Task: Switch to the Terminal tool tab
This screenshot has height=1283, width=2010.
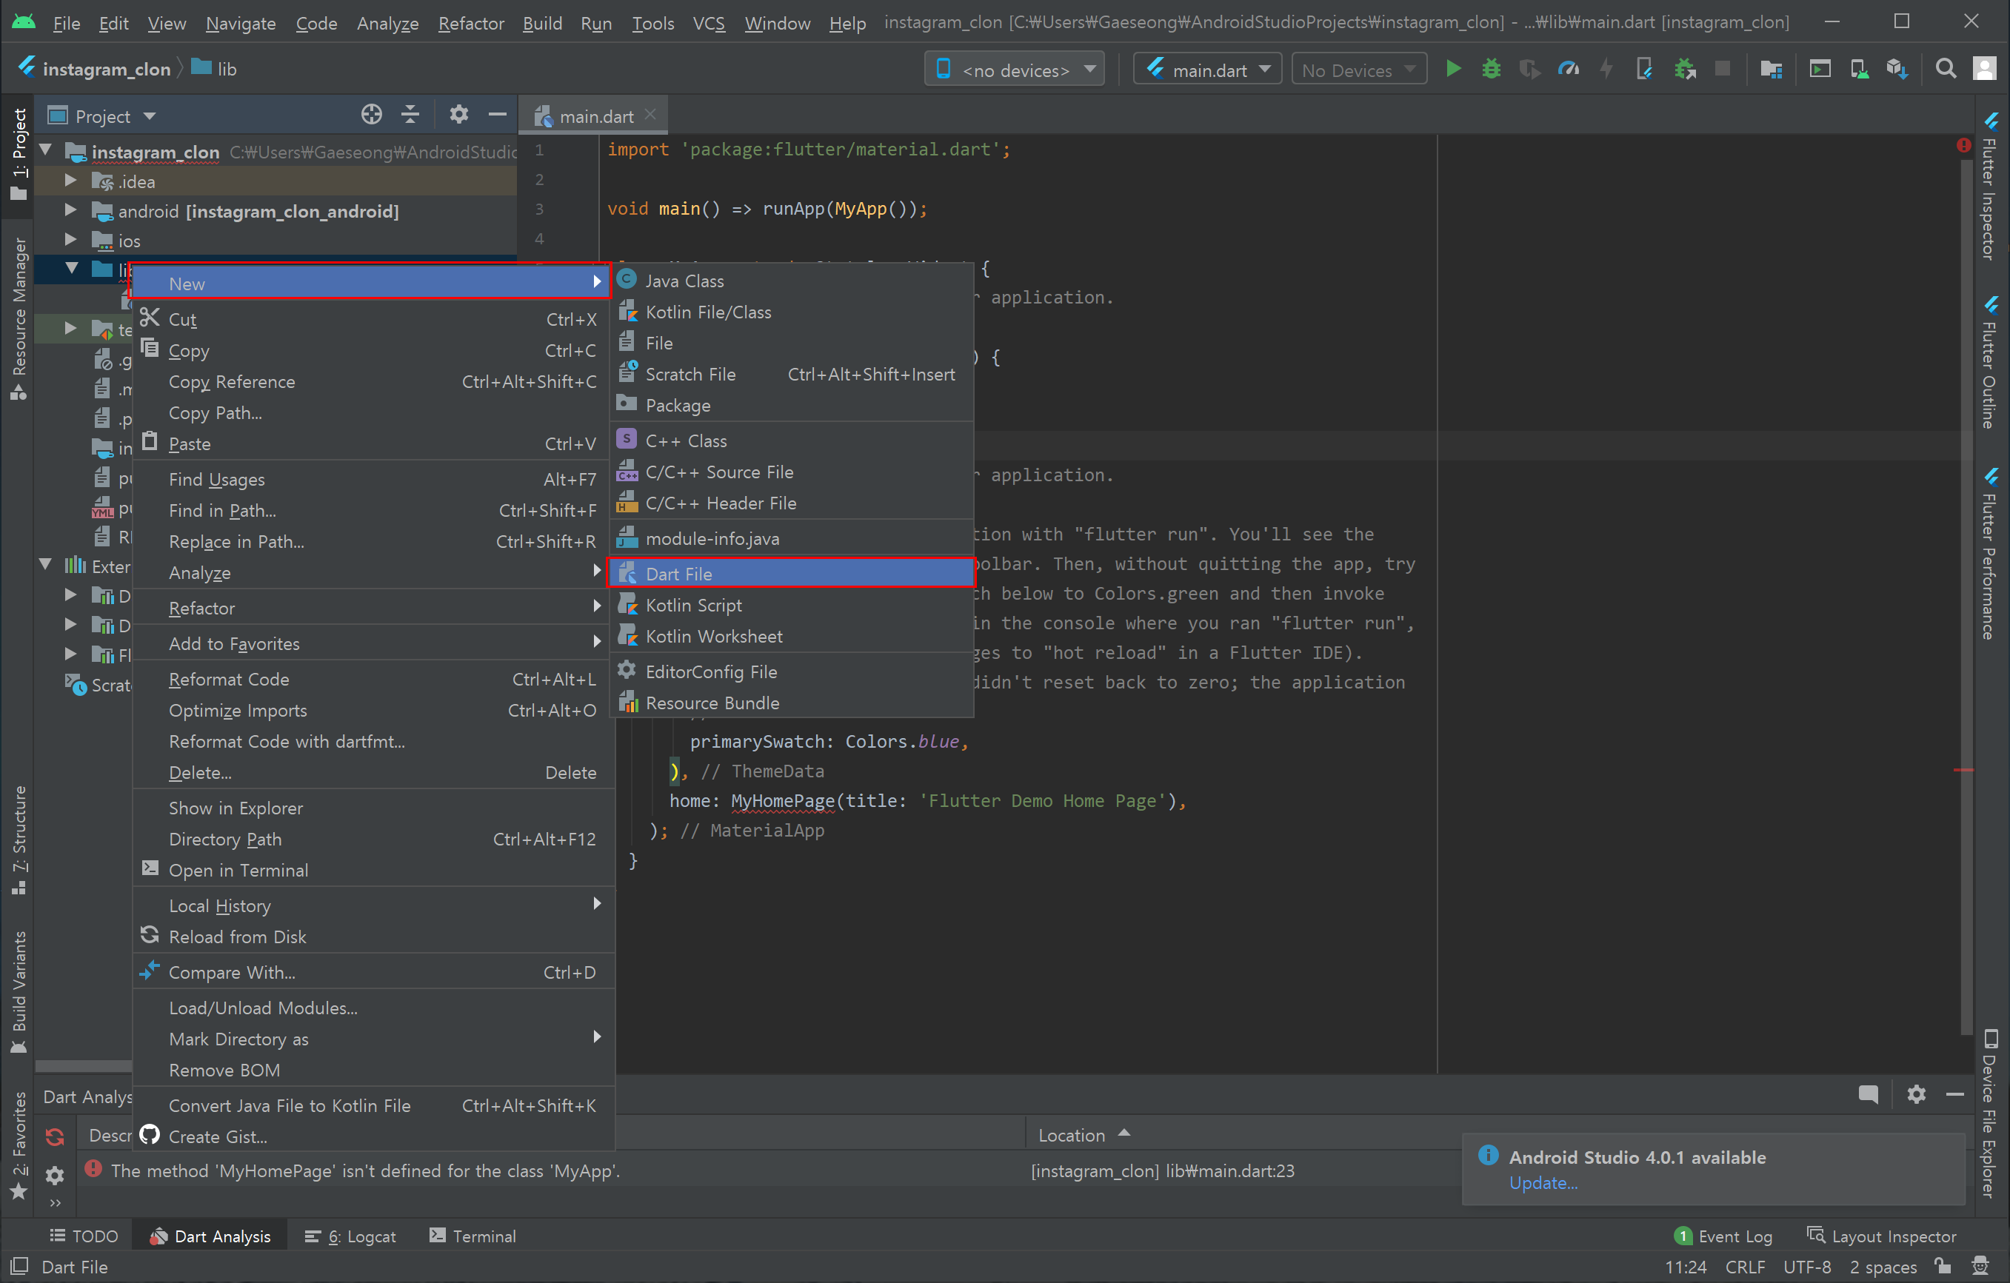Action: (x=473, y=1236)
